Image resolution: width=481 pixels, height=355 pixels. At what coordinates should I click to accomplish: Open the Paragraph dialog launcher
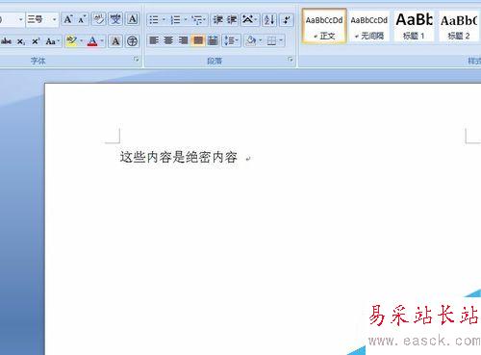(x=291, y=60)
